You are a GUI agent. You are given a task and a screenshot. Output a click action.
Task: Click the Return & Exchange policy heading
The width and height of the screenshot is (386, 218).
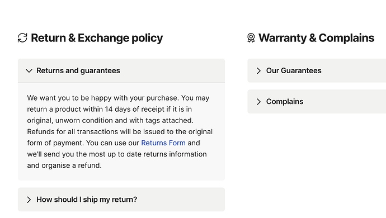pyautogui.click(x=97, y=38)
